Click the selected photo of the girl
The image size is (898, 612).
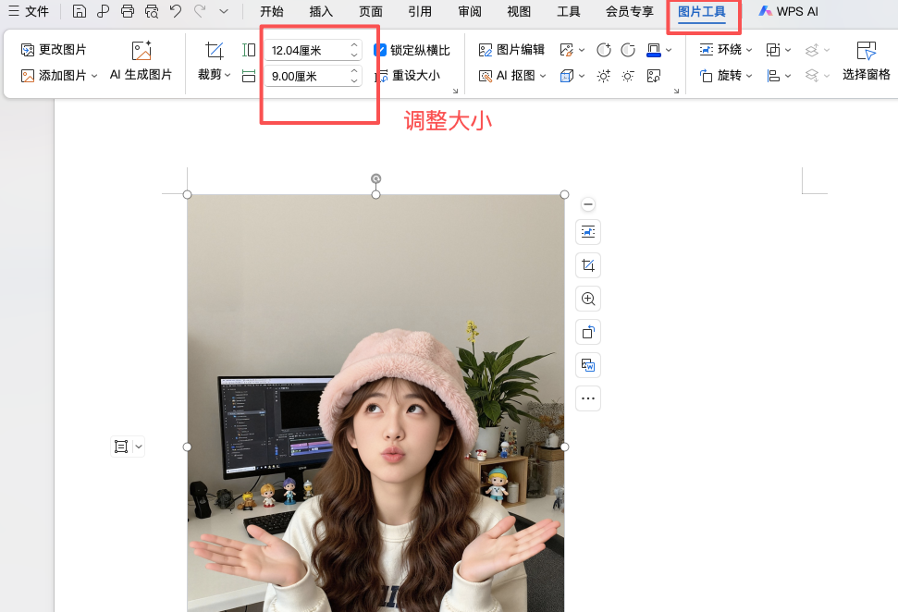pos(375,403)
